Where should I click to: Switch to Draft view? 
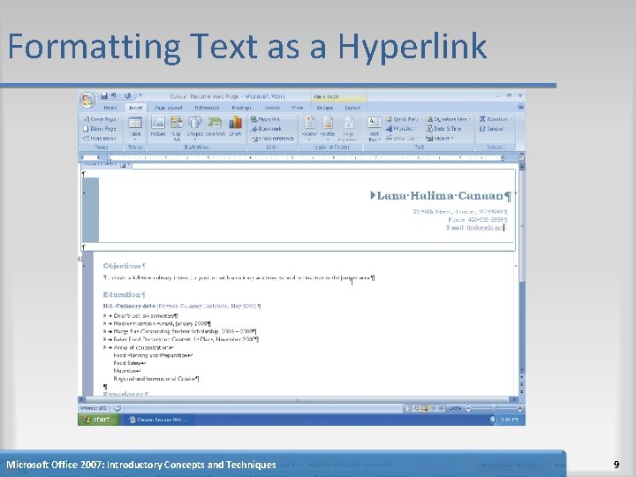(442, 408)
